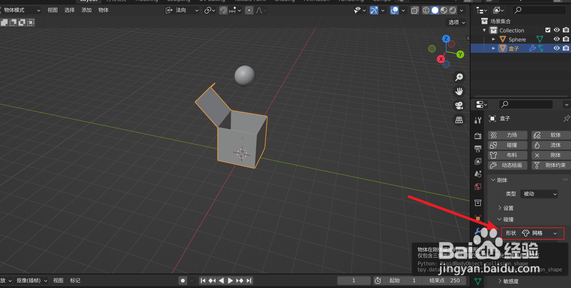
Task: Toggle viewport overlays display
Action: (x=394, y=10)
